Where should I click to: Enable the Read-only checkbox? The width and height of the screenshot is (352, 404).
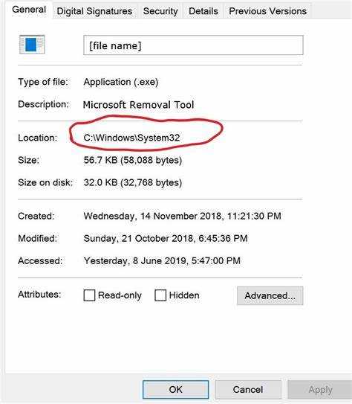(89, 295)
